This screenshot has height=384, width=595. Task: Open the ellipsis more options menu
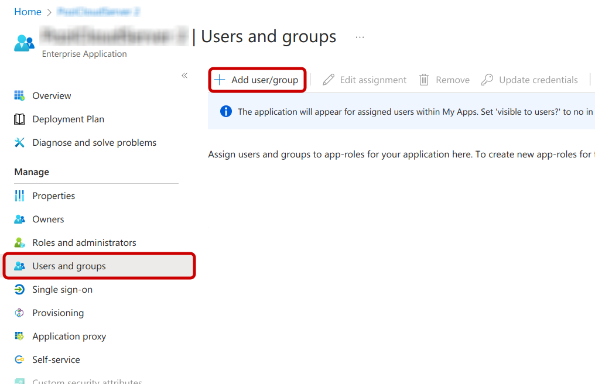click(360, 37)
